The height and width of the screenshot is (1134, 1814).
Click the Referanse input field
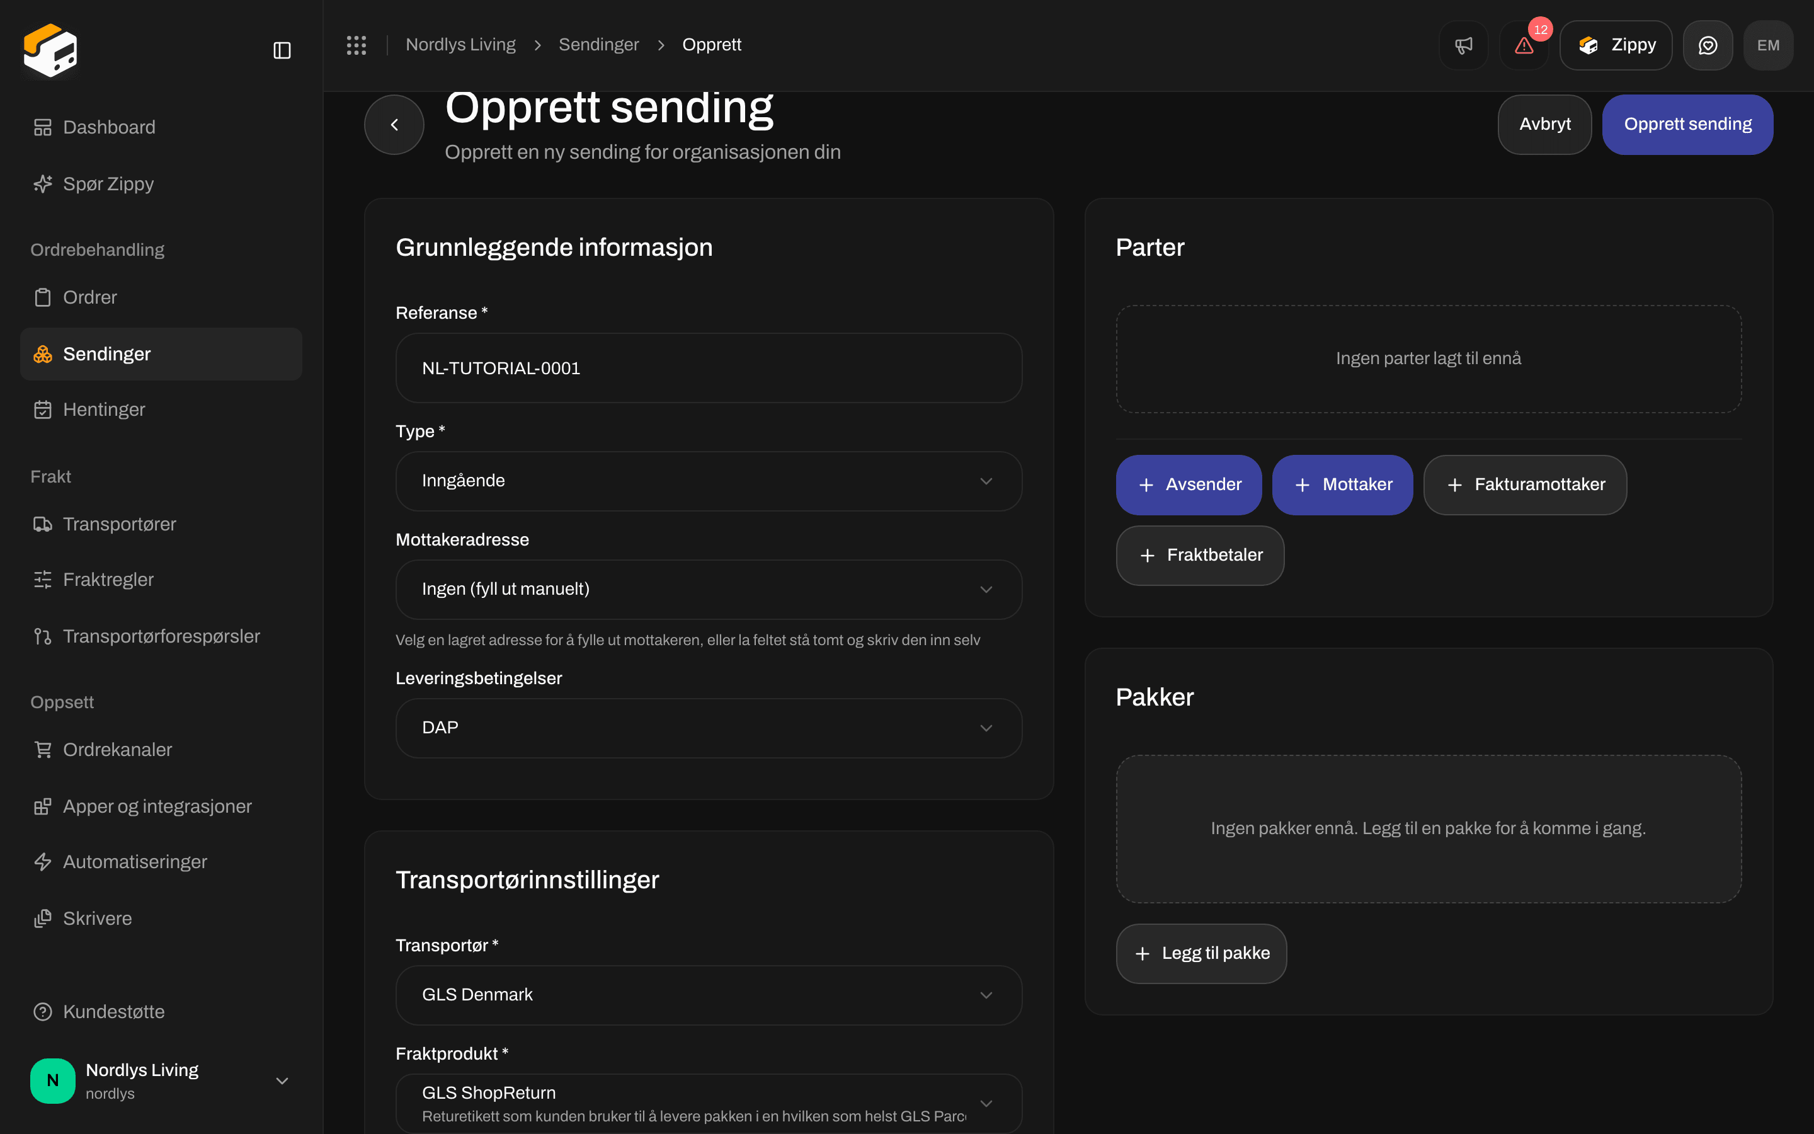point(709,369)
